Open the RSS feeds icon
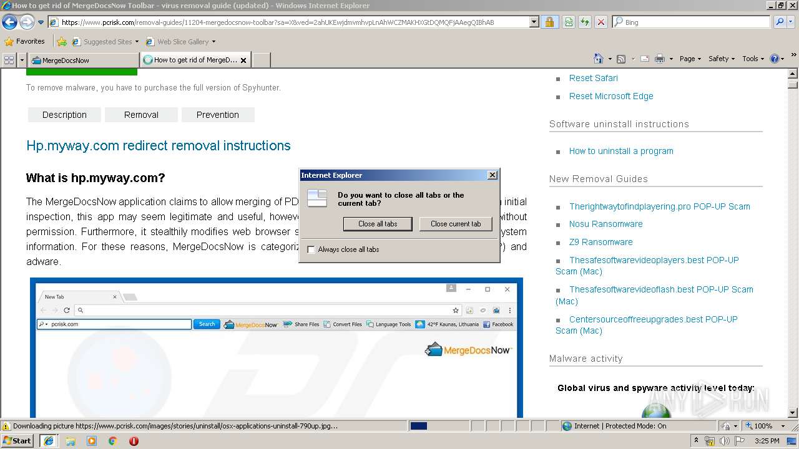The image size is (799, 449). [x=621, y=59]
